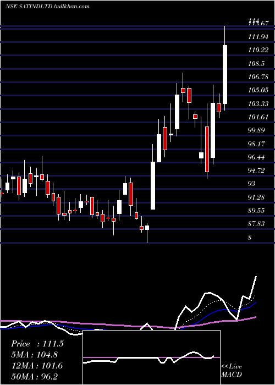Click the 99.89 price axis label

tap(256, 130)
